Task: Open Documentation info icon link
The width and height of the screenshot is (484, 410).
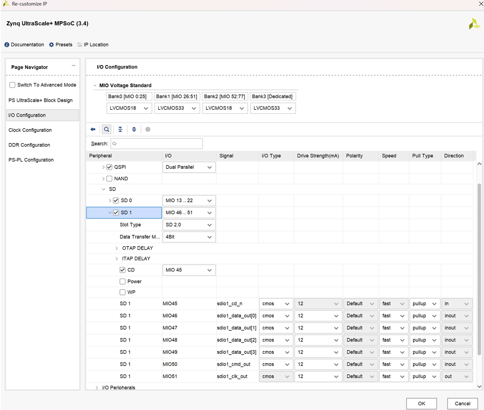Action: (7, 45)
